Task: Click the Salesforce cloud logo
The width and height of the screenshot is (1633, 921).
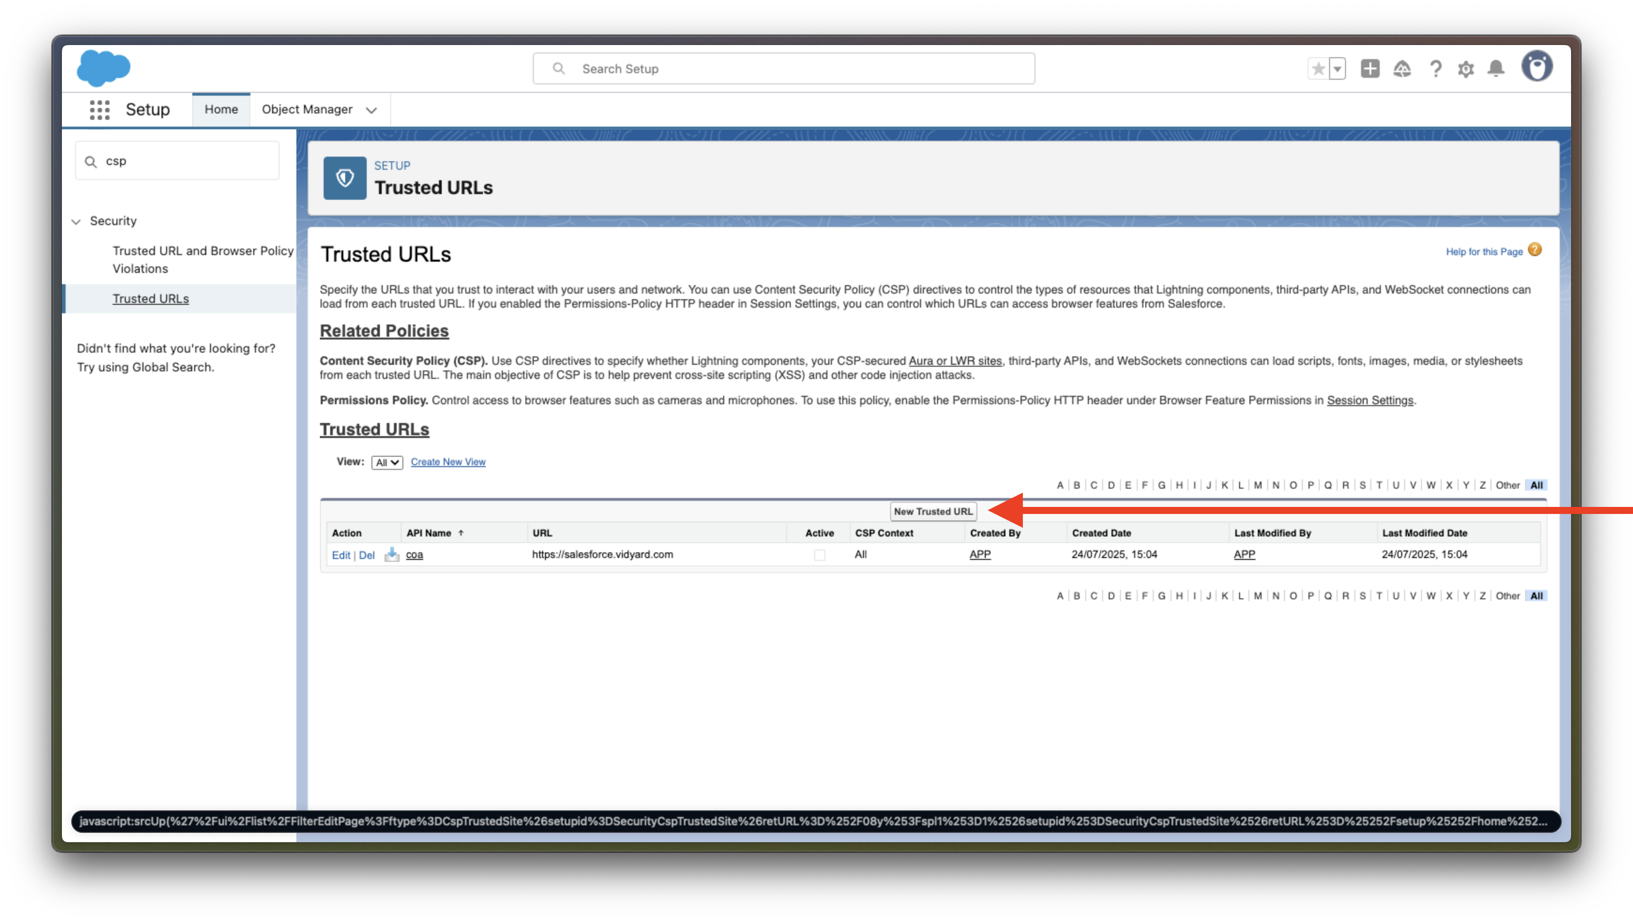Action: coord(103,68)
